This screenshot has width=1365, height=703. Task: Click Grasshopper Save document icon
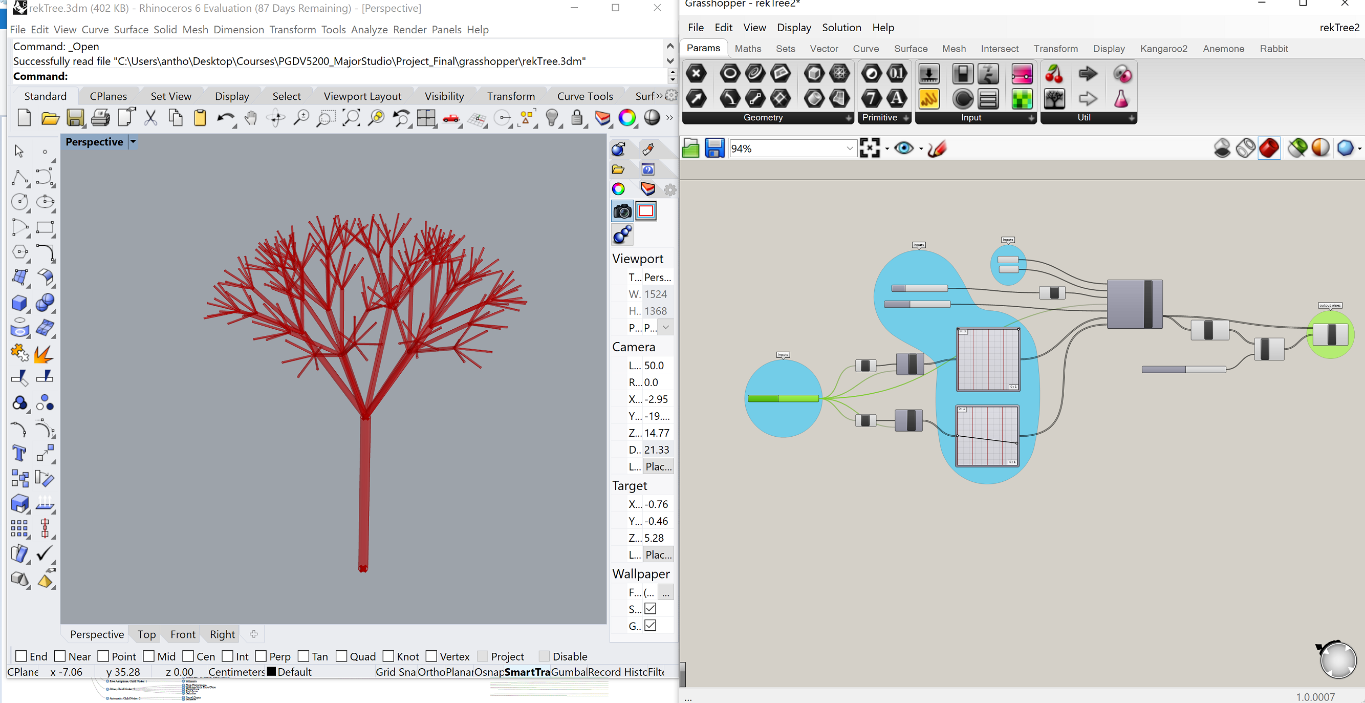[x=714, y=148]
